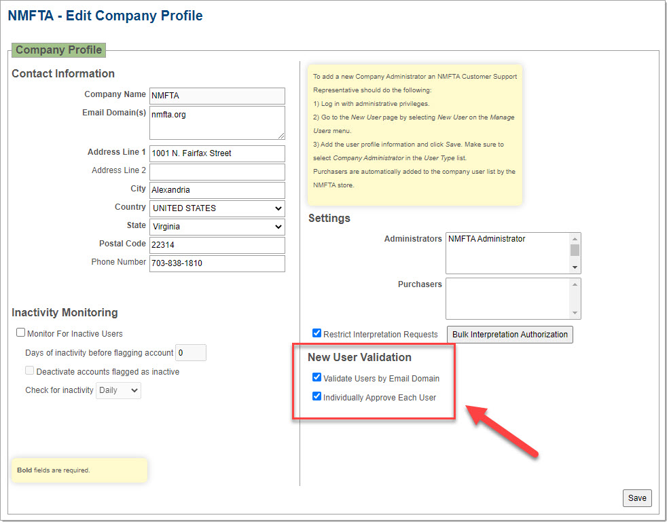
Task: Expand Check for inactivity Daily dropdown
Action: coord(119,391)
